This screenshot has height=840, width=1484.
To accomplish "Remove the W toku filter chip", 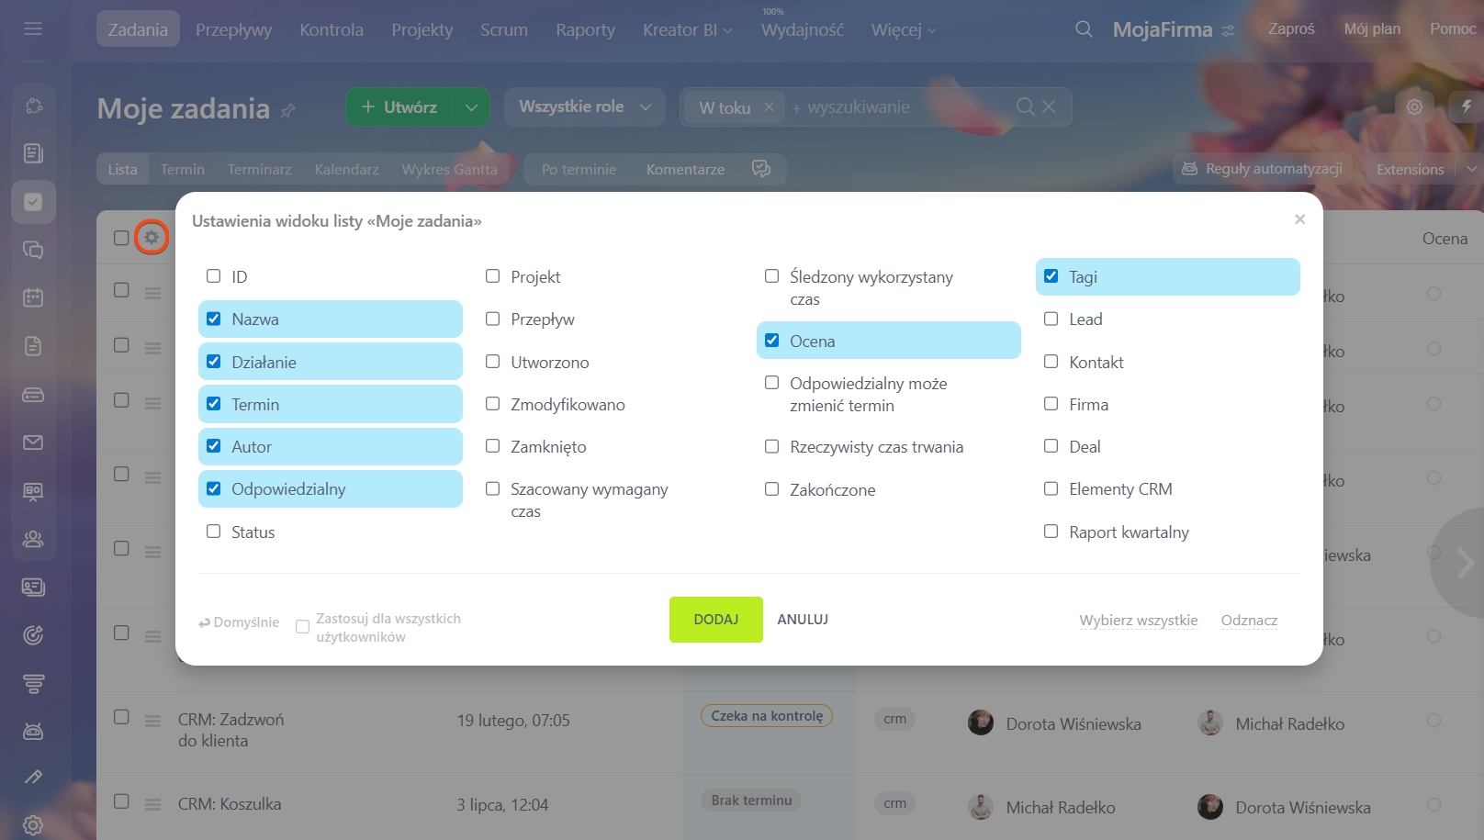I will [x=769, y=107].
